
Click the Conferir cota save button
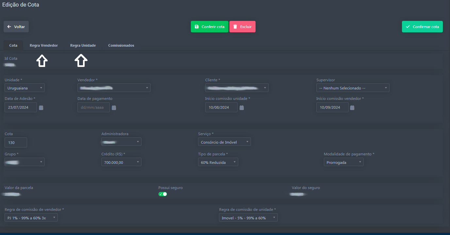point(209,27)
